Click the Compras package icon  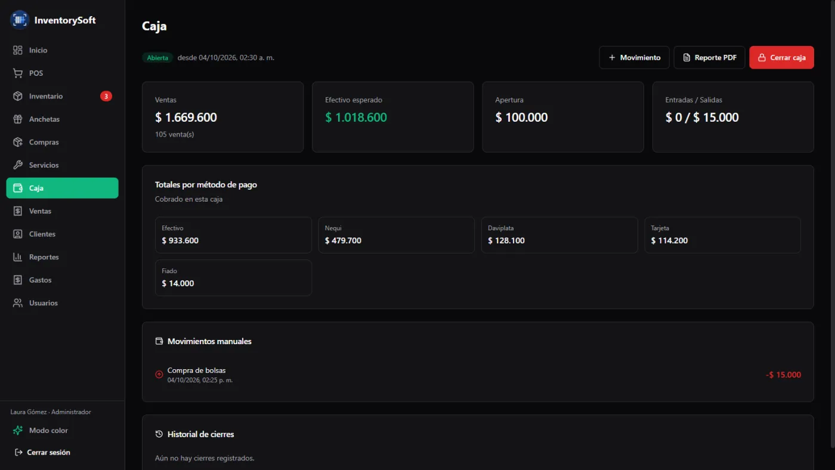(x=18, y=142)
